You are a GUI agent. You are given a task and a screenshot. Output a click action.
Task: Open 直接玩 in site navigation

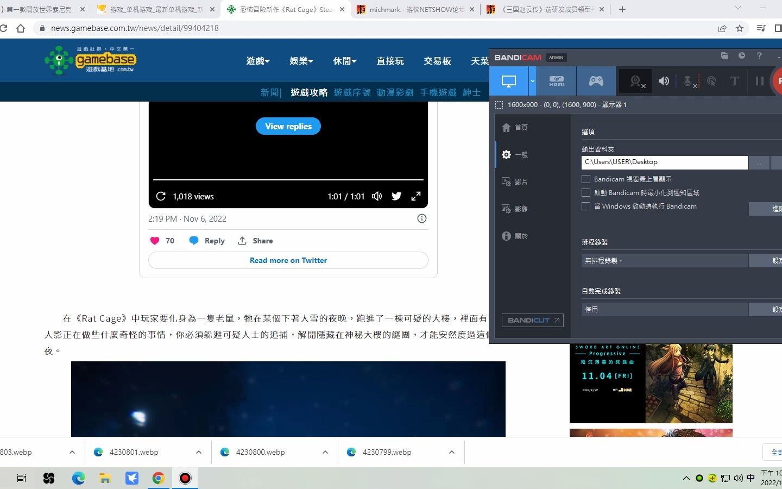390,61
